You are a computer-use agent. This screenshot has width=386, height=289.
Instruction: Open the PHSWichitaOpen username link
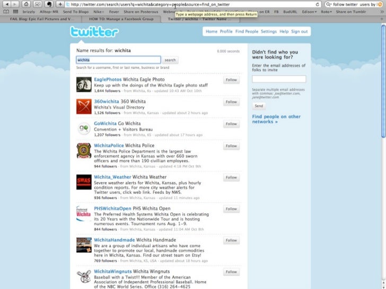(x=112, y=209)
